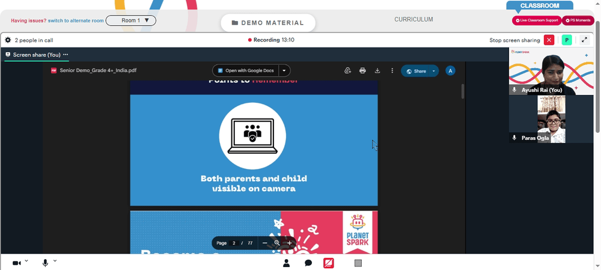601x270 pixels.
Task: Open the CURRICULUM tab
Action: click(x=413, y=20)
